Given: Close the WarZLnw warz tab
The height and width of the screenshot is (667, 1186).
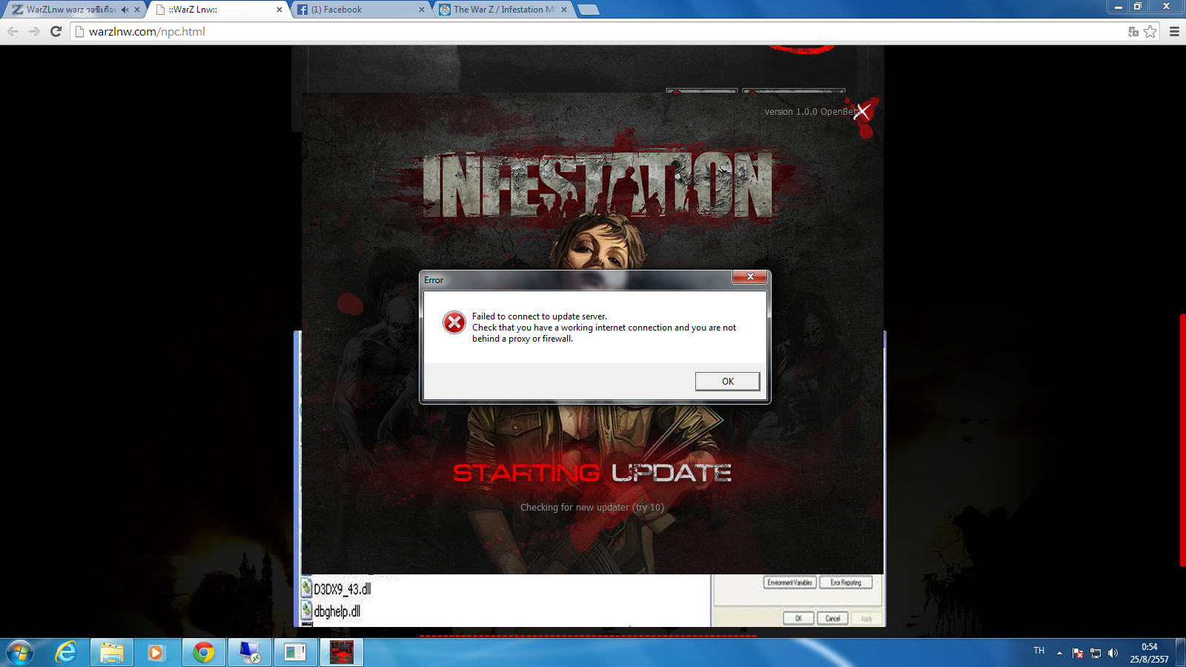Looking at the screenshot, I should 137,10.
